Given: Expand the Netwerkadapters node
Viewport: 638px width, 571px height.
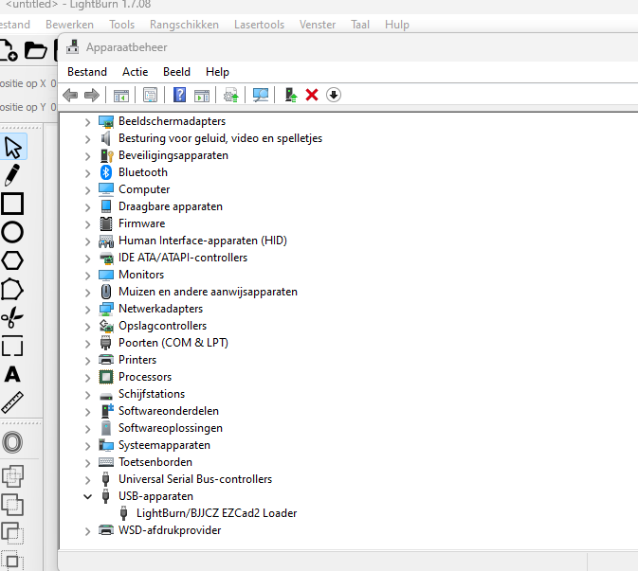Looking at the screenshot, I should point(87,310).
